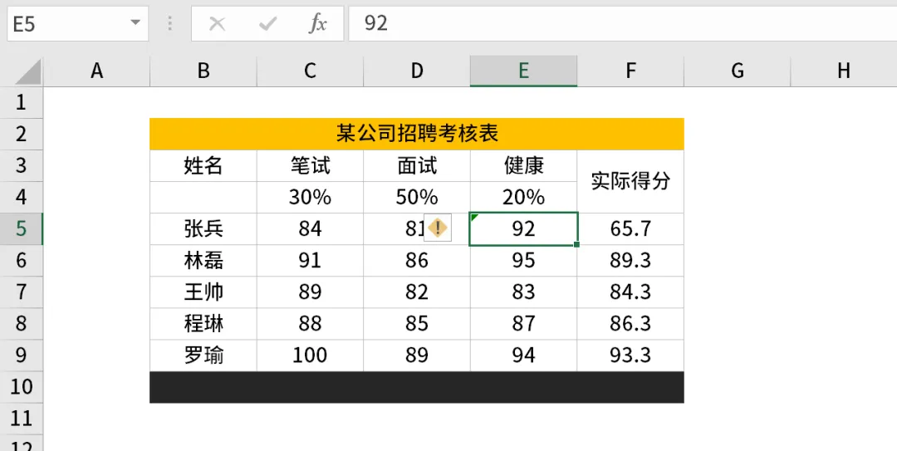Select column D header

click(416, 71)
